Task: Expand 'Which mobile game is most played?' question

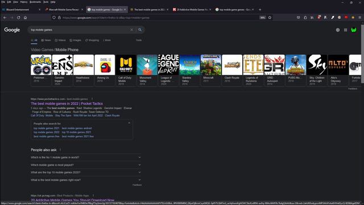Action: pyautogui.click(x=86, y=165)
